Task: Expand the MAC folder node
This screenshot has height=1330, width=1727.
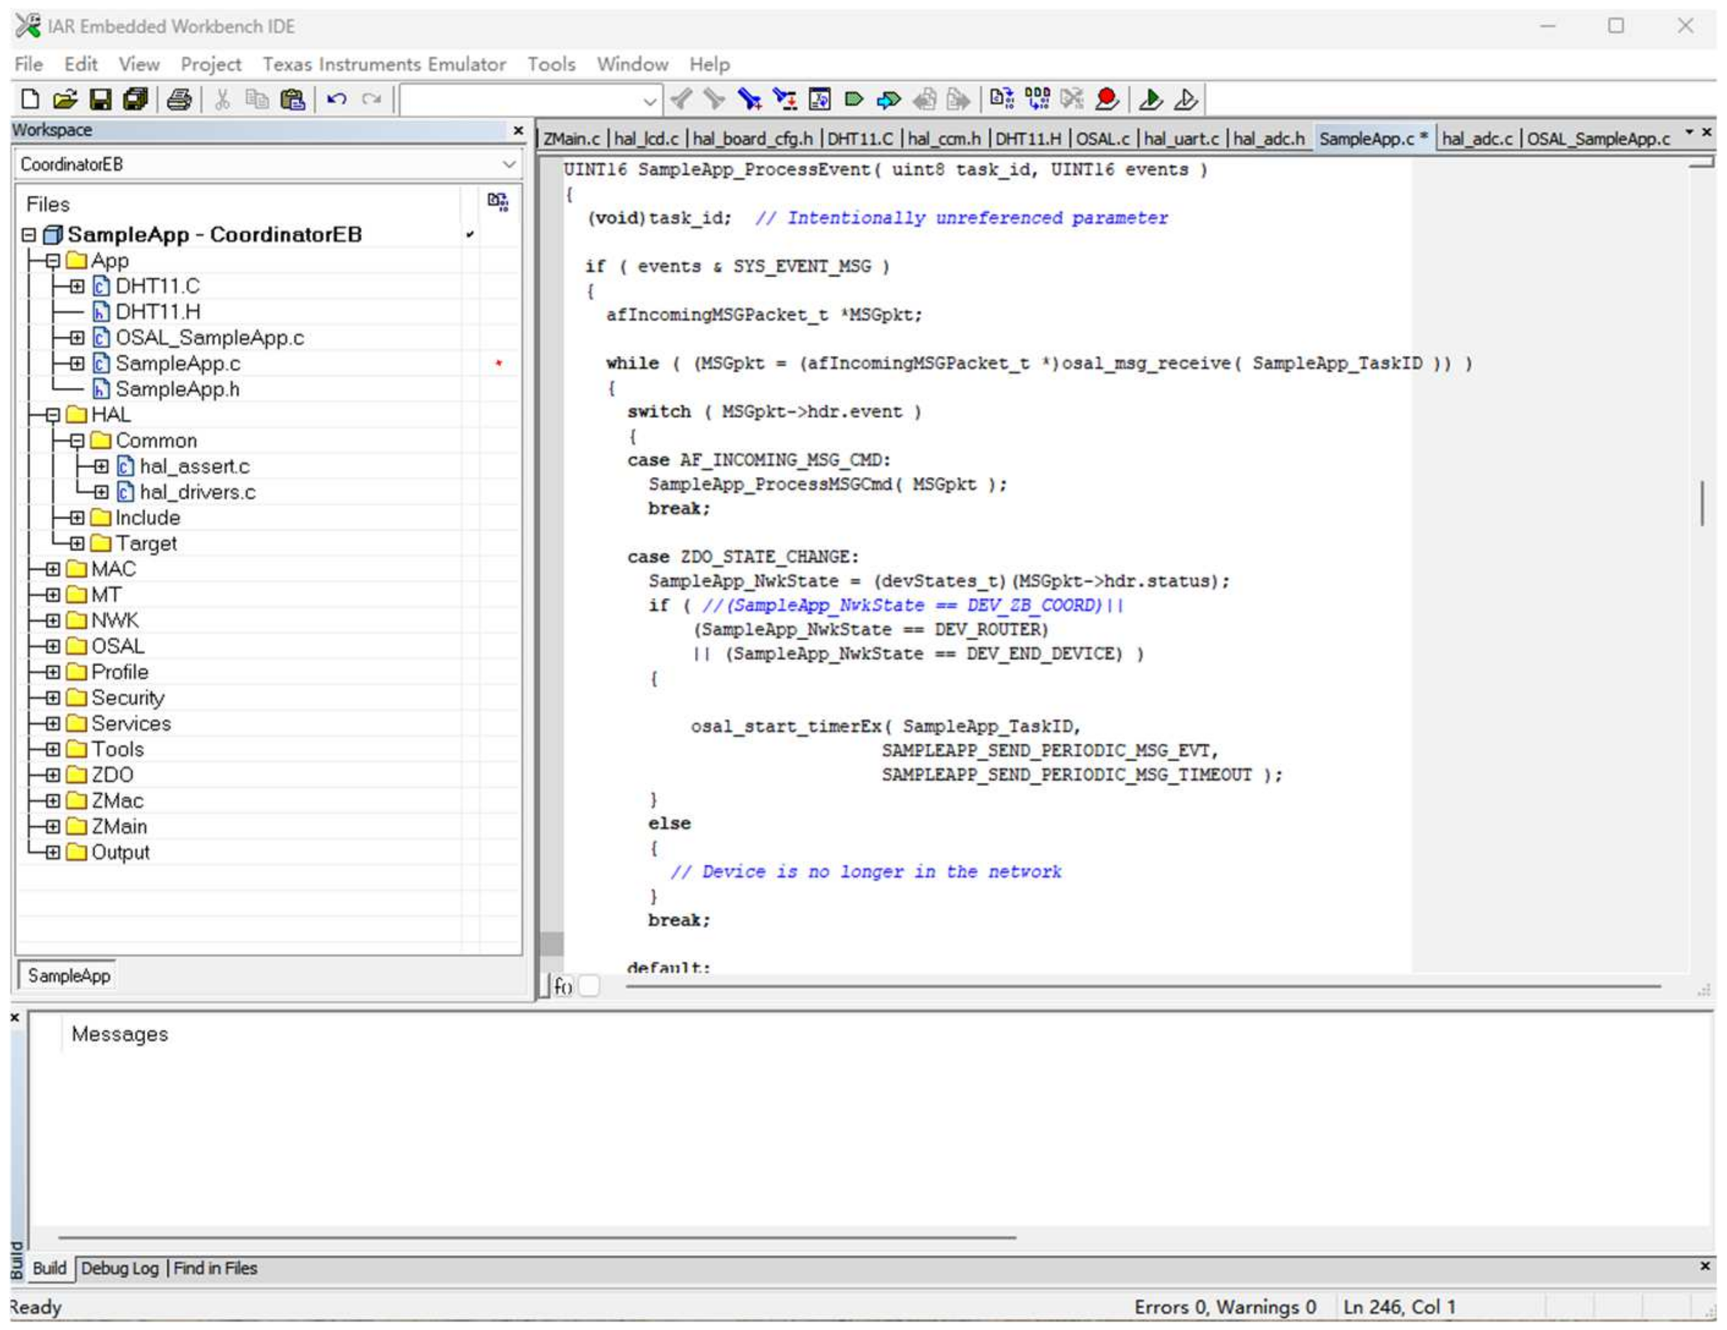Action: click(x=53, y=569)
